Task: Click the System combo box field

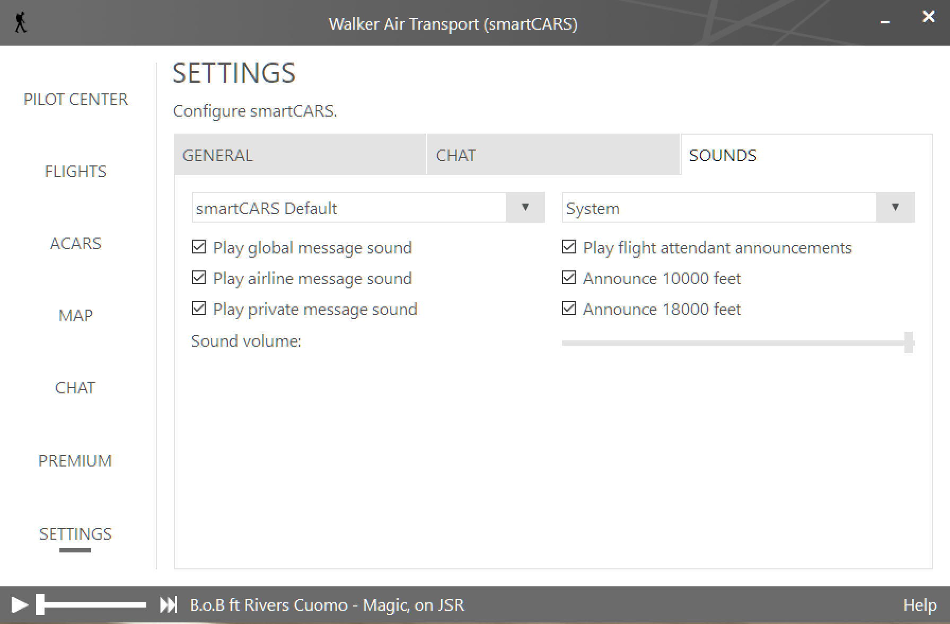Action: [x=738, y=207]
